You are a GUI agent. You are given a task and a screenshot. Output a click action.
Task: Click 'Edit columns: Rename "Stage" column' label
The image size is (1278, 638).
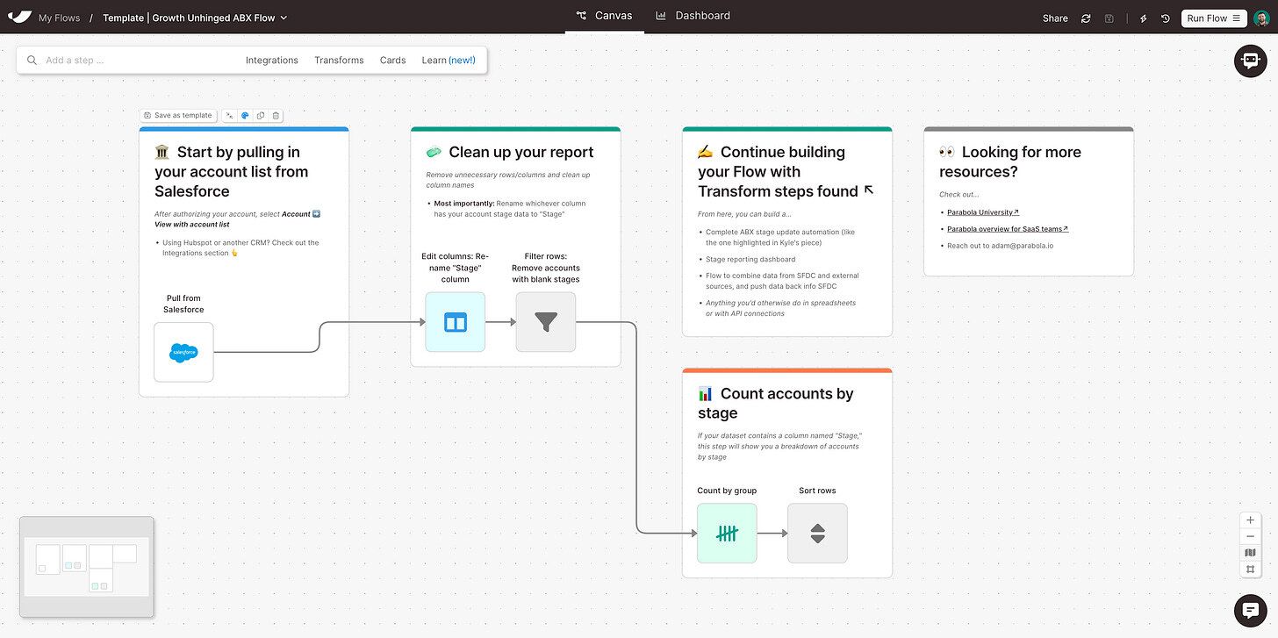tap(455, 268)
